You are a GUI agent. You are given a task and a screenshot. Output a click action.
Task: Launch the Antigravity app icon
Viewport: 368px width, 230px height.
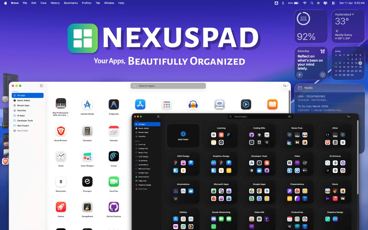pos(114,104)
